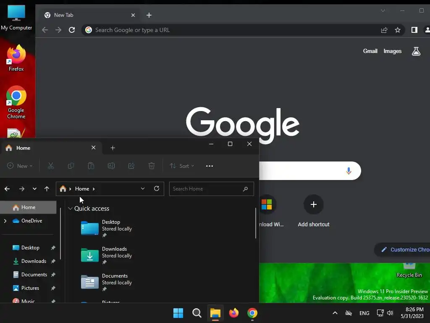Screen dimensions: 430x323
Task: Open a new Chrome tab with plus
Action: pyautogui.click(x=149, y=15)
